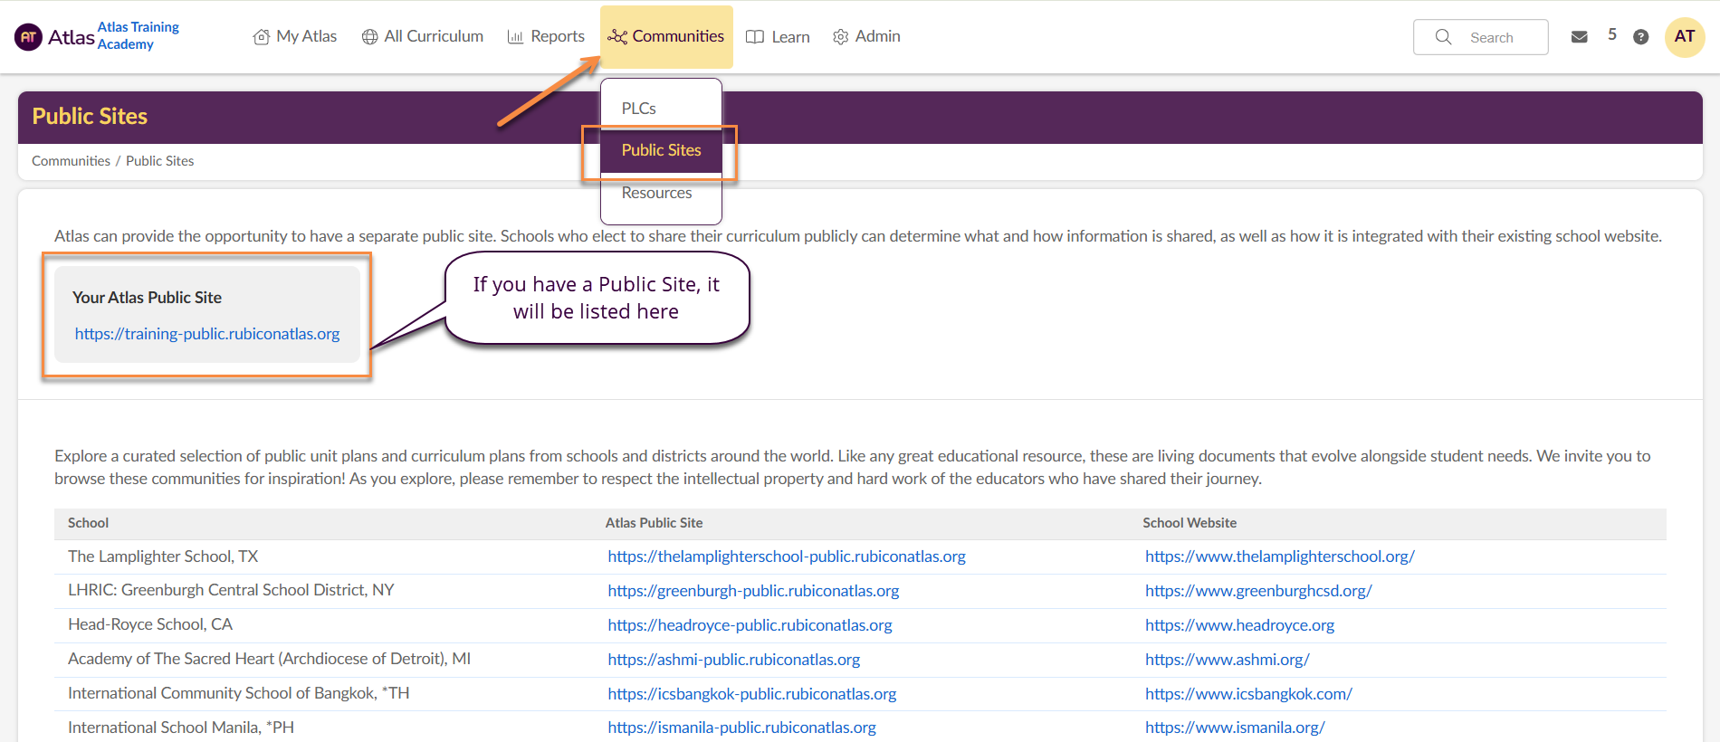The image size is (1720, 742).
Task: Select Public Sites in the dropdown
Action: (661, 150)
